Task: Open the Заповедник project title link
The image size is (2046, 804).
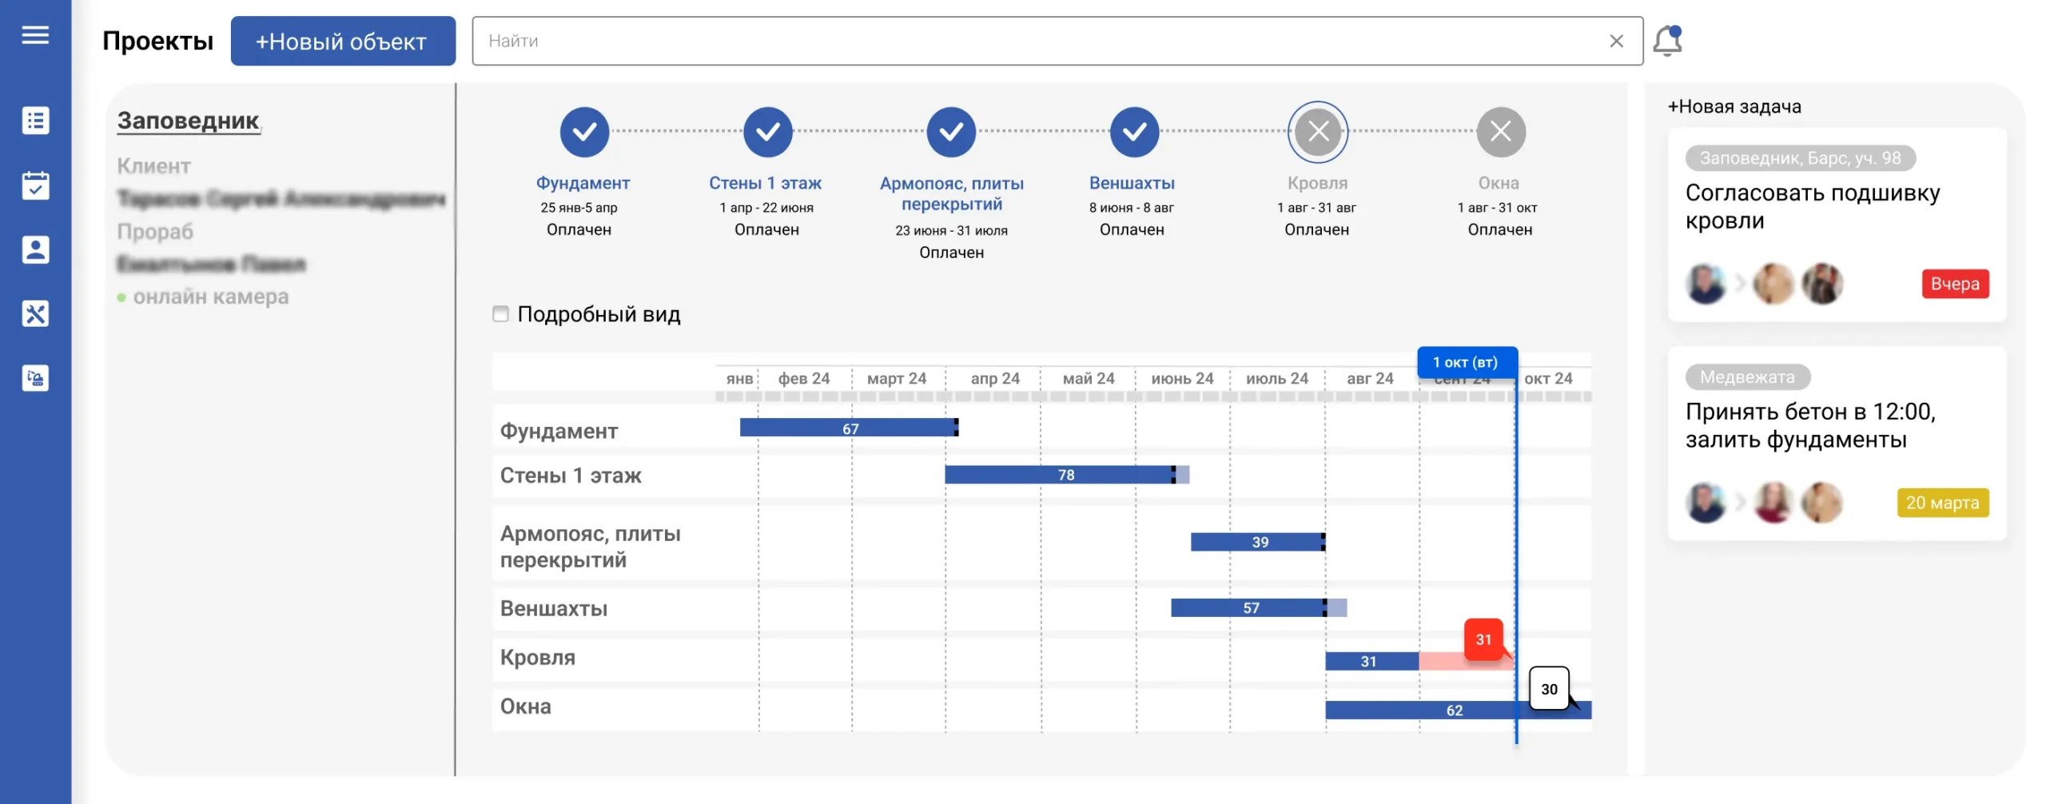Action: (188, 121)
